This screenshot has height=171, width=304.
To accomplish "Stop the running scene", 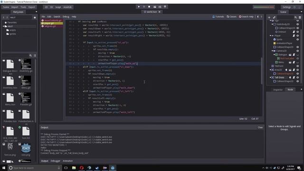I will 149,7.
